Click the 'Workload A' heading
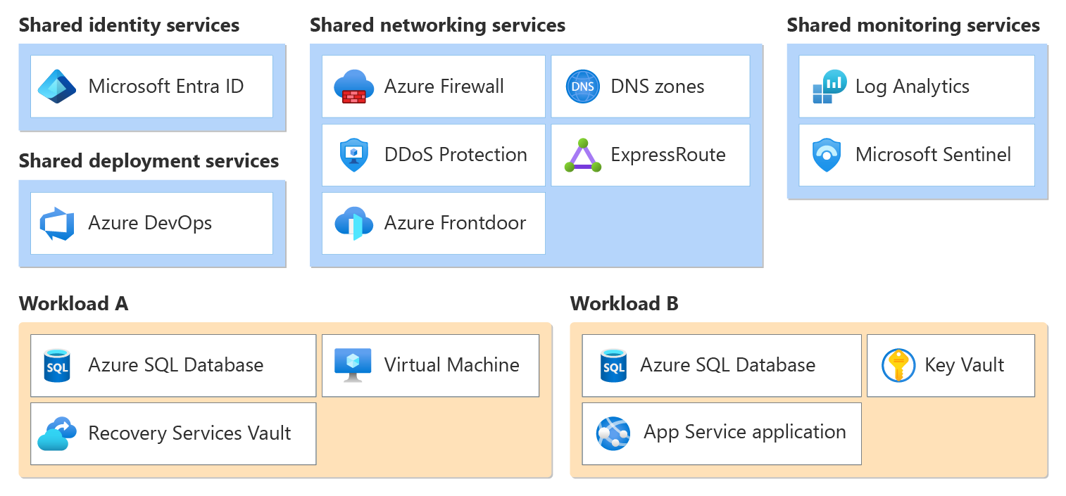 tap(74, 304)
